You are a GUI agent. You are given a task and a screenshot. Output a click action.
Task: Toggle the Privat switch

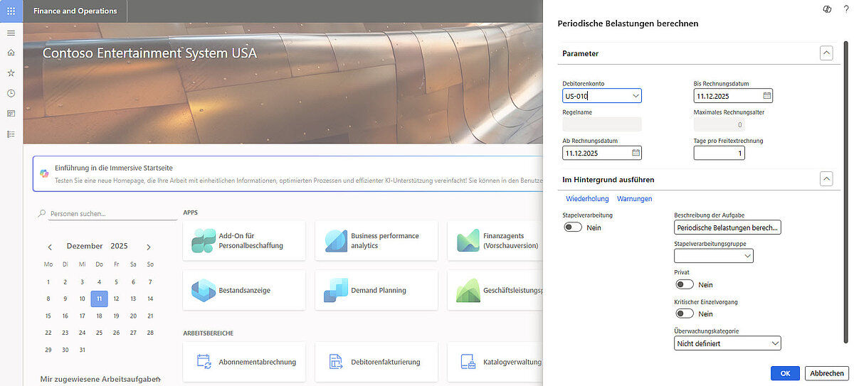point(685,284)
